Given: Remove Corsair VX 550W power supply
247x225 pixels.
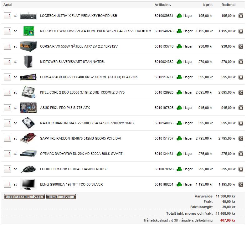Looking at the screenshot, I should [241, 46].
